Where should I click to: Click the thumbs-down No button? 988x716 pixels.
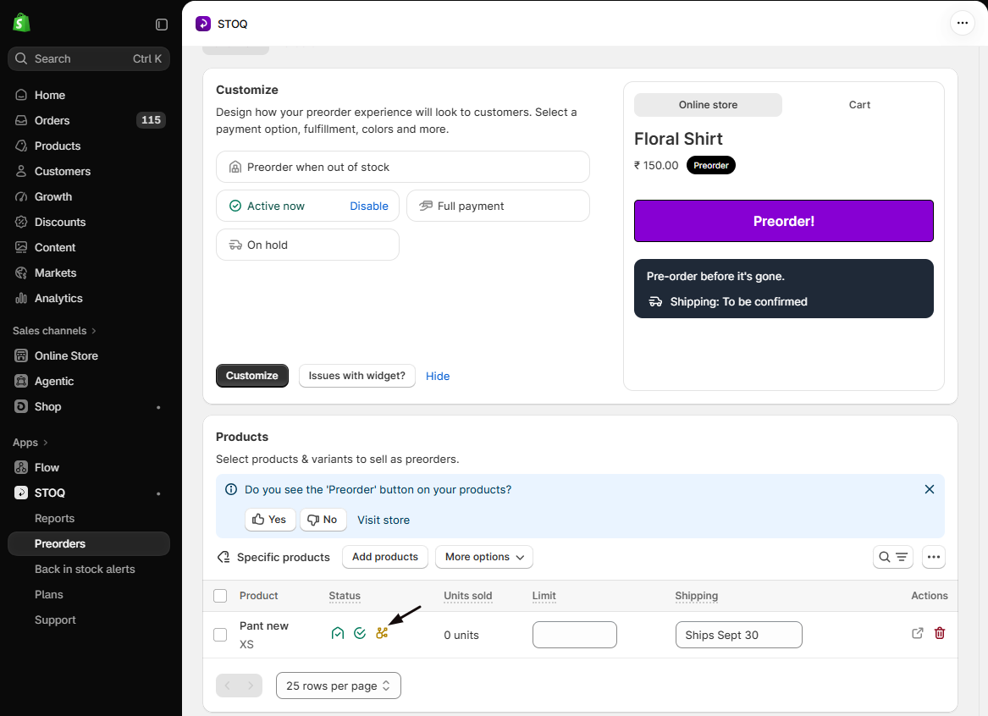(323, 520)
